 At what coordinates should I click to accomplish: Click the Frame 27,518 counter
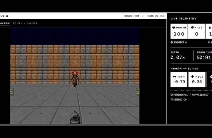pyautogui.click(x=155, y=16)
